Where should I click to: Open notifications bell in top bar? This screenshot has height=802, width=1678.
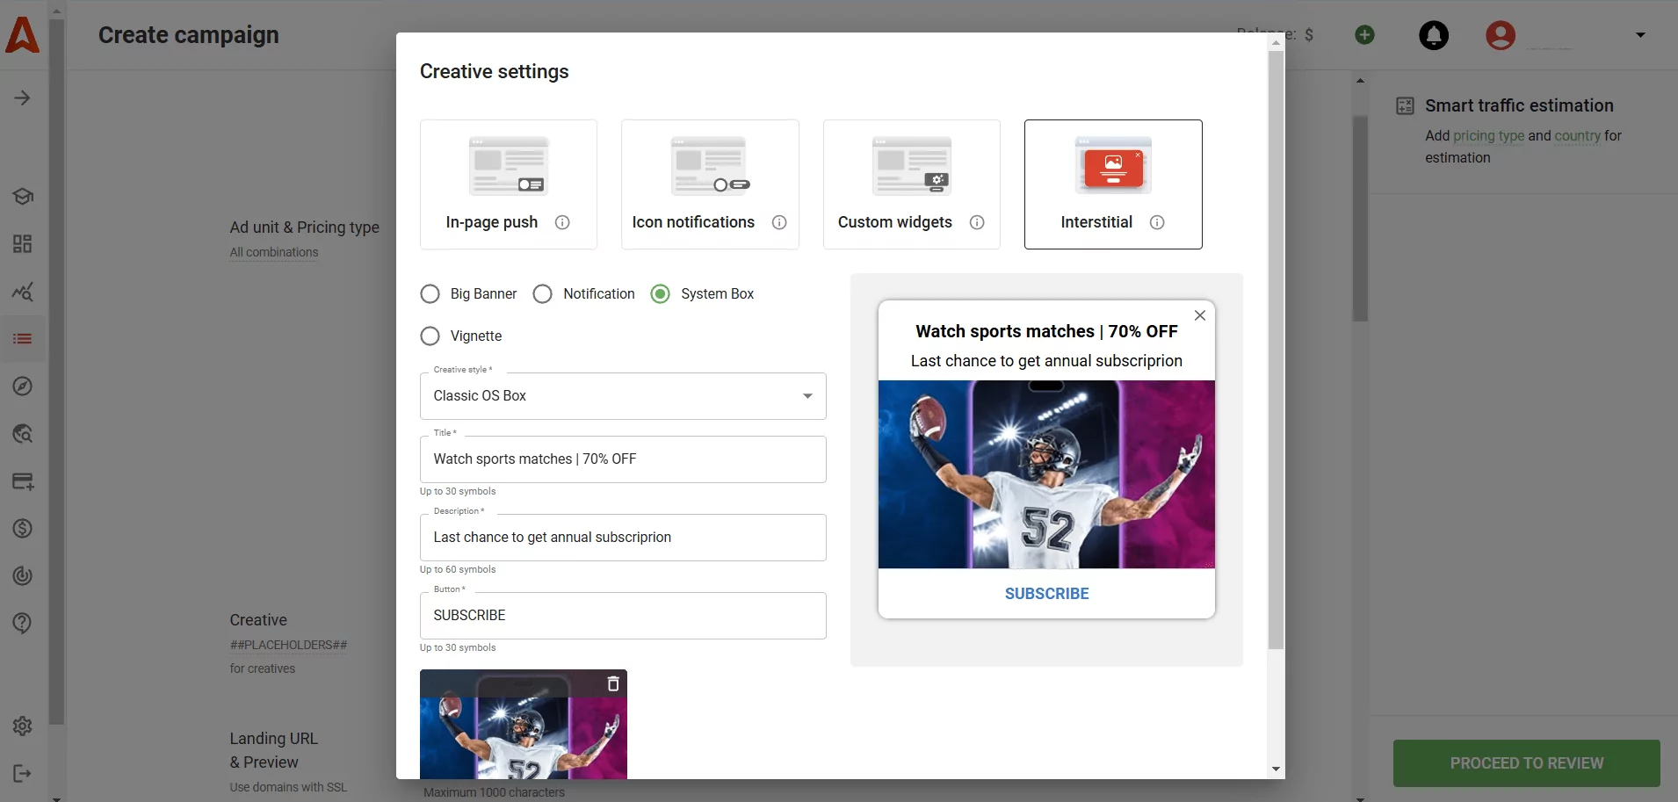1433,35
